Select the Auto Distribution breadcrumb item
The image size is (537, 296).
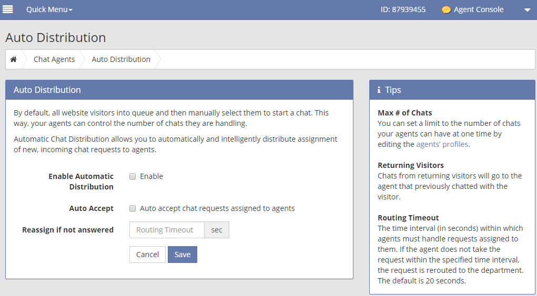[x=121, y=59]
